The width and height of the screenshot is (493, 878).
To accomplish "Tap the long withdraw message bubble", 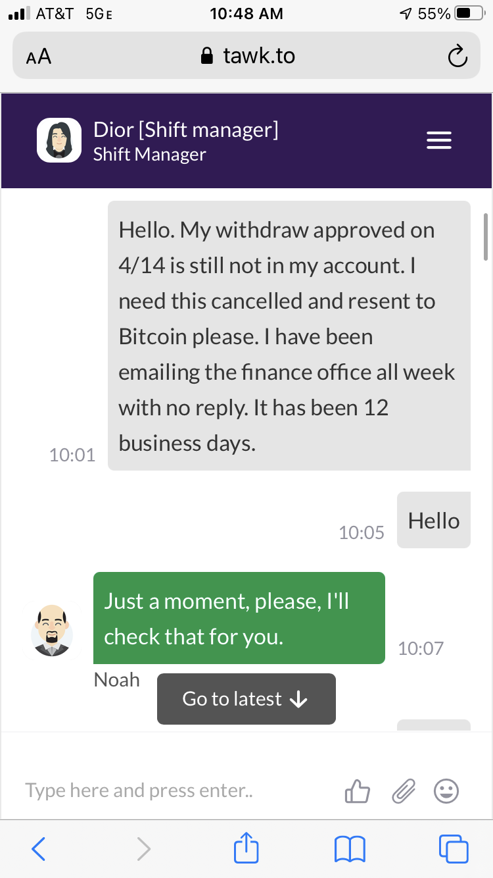I will (x=289, y=336).
